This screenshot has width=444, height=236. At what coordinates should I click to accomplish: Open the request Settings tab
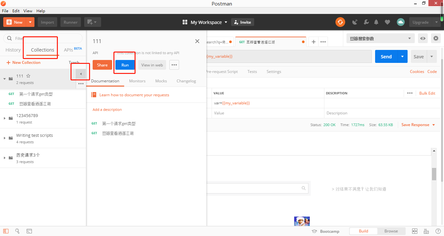[x=274, y=72]
